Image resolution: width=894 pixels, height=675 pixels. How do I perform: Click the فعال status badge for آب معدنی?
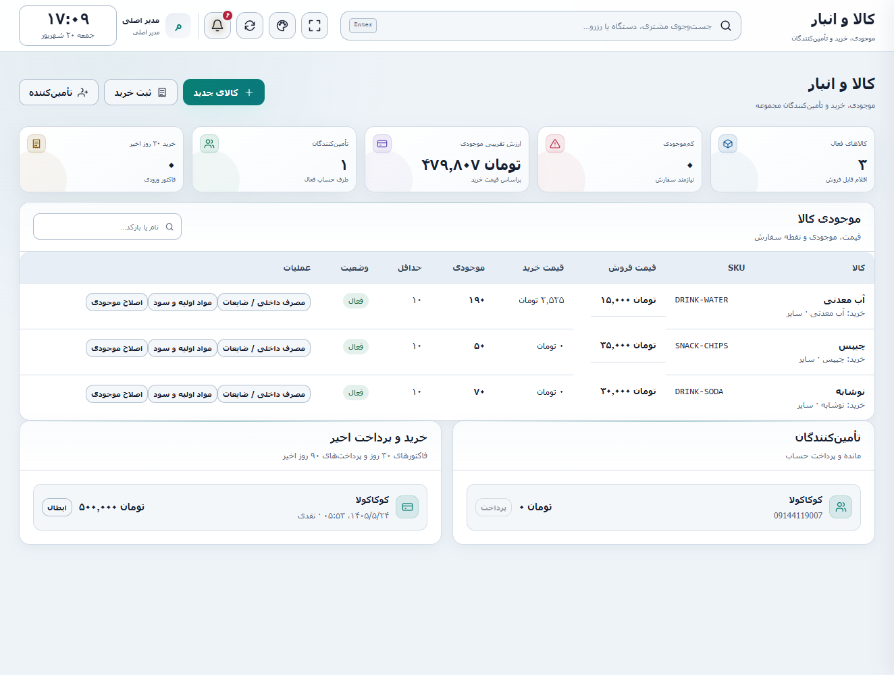[x=356, y=301]
